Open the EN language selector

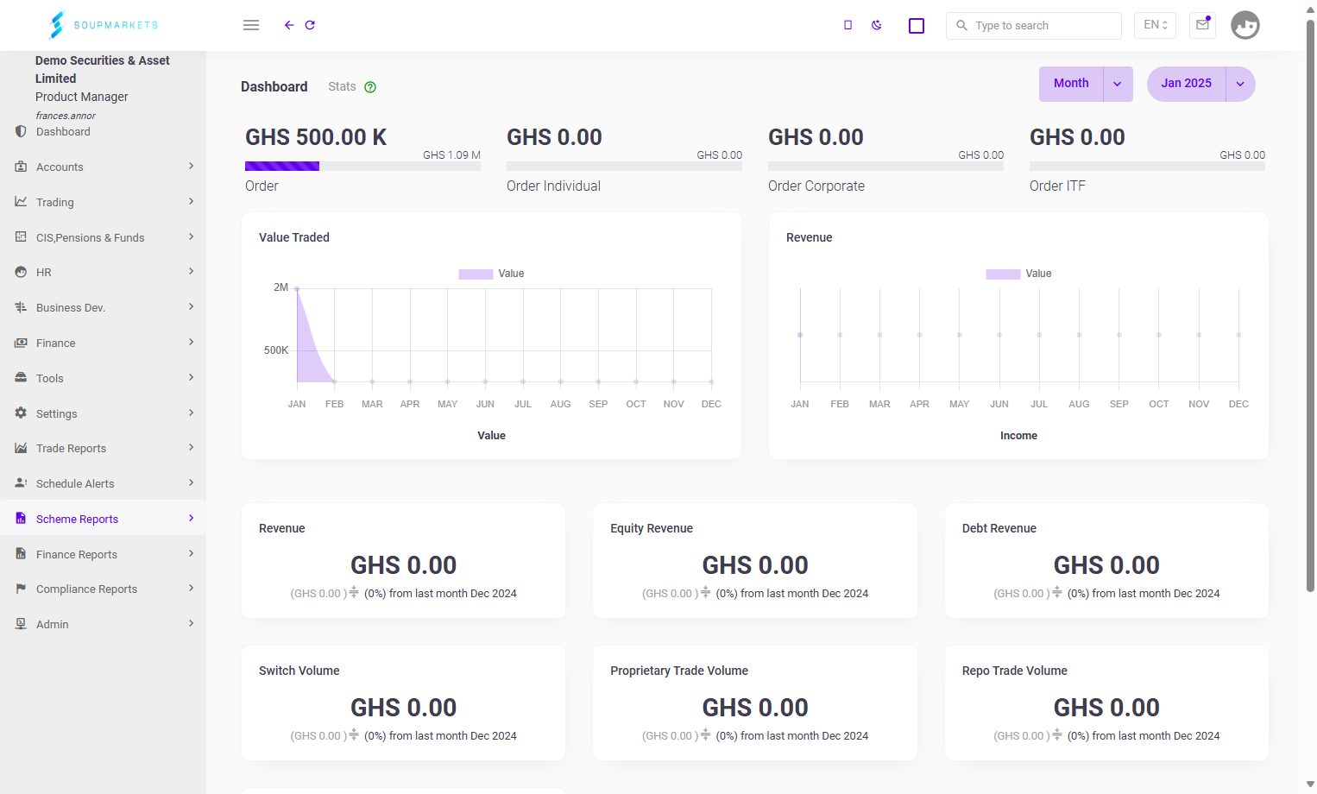pos(1155,25)
